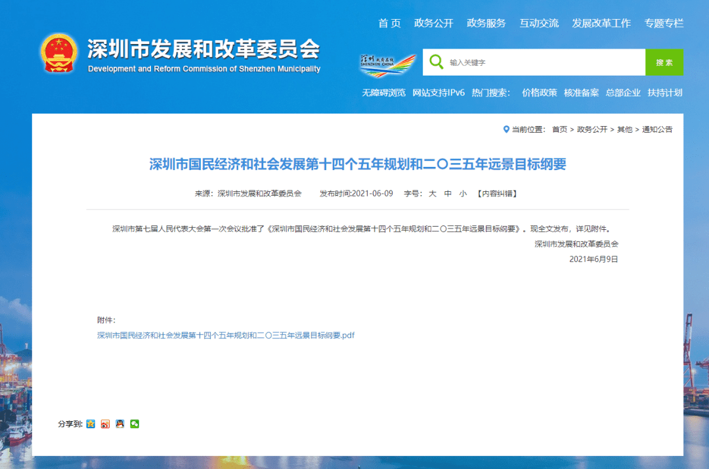Share to QQ penguin icon

point(120,424)
